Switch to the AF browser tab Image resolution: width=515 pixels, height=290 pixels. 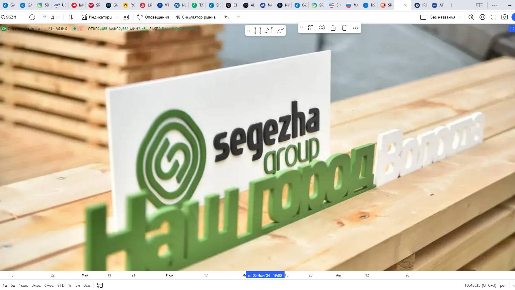pos(438,5)
